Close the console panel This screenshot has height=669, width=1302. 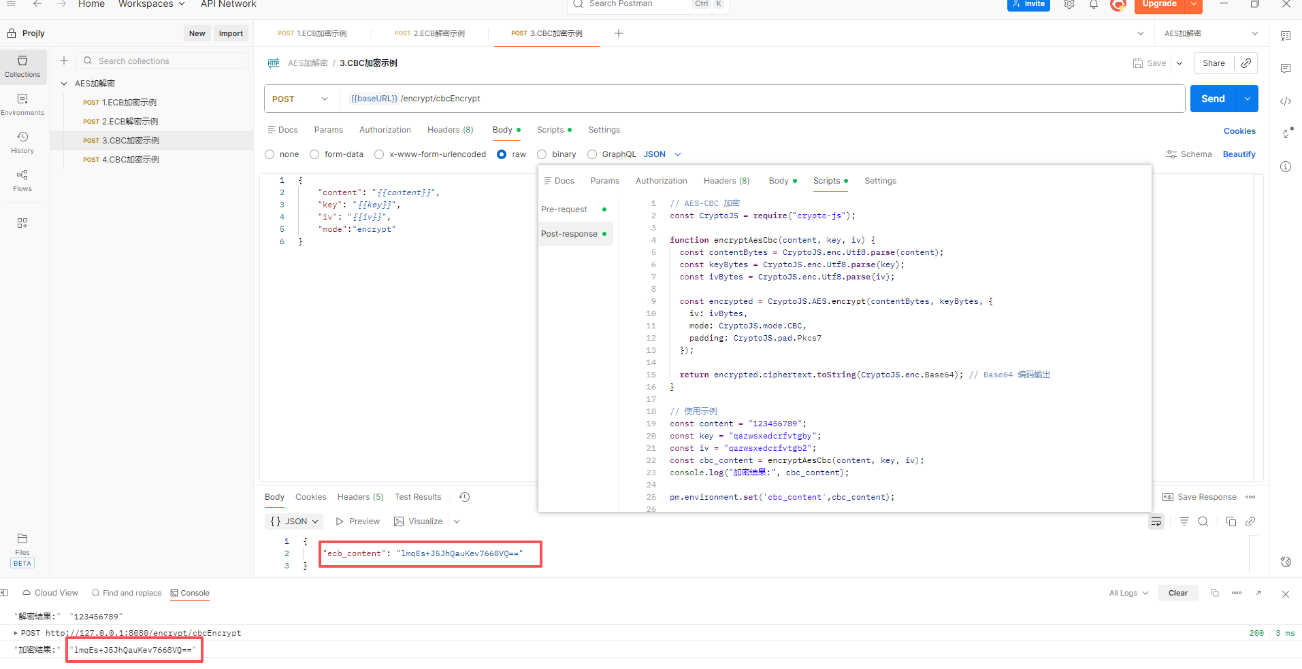coord(1286,594)
